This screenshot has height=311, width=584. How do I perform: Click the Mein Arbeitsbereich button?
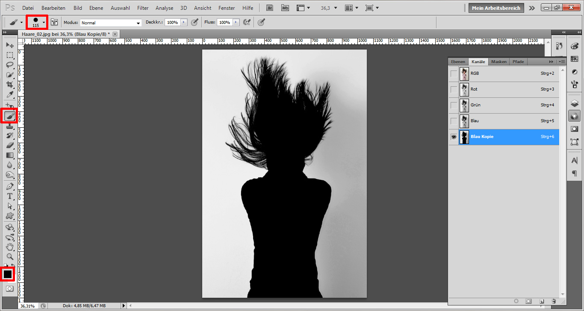pos(496,7)
